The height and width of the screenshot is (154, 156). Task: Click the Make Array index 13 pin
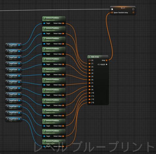[90, 103]
